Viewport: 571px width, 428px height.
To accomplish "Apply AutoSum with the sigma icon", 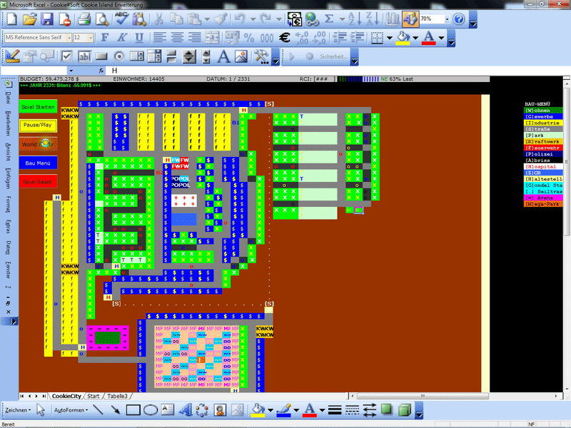I will coord(329,19).
